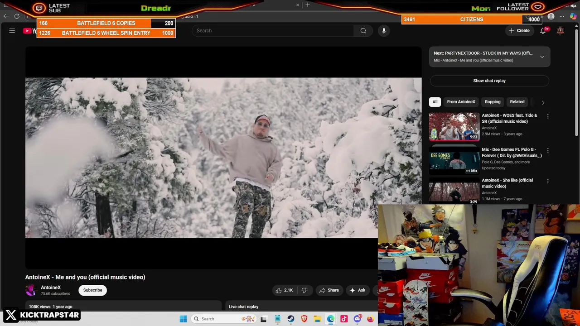
Task: Open the Dee Gomes Forever mix thumbnail
Action: [x=454, y=160]
